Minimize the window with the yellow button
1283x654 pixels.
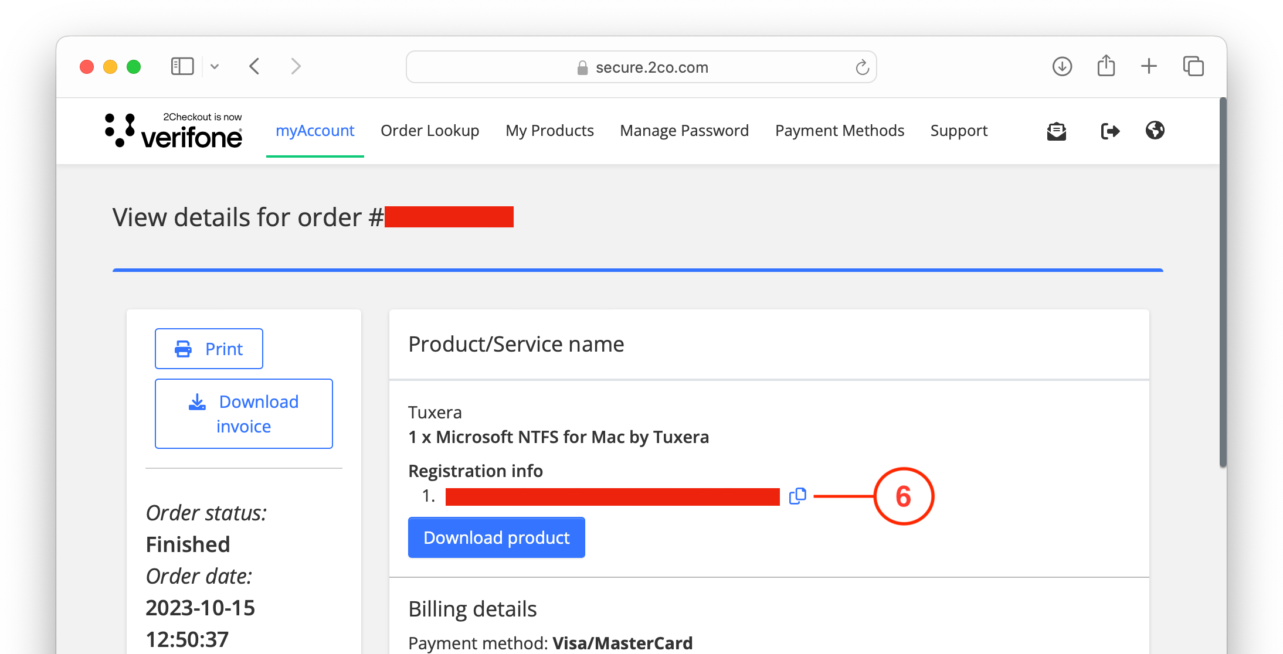(110, 67)
